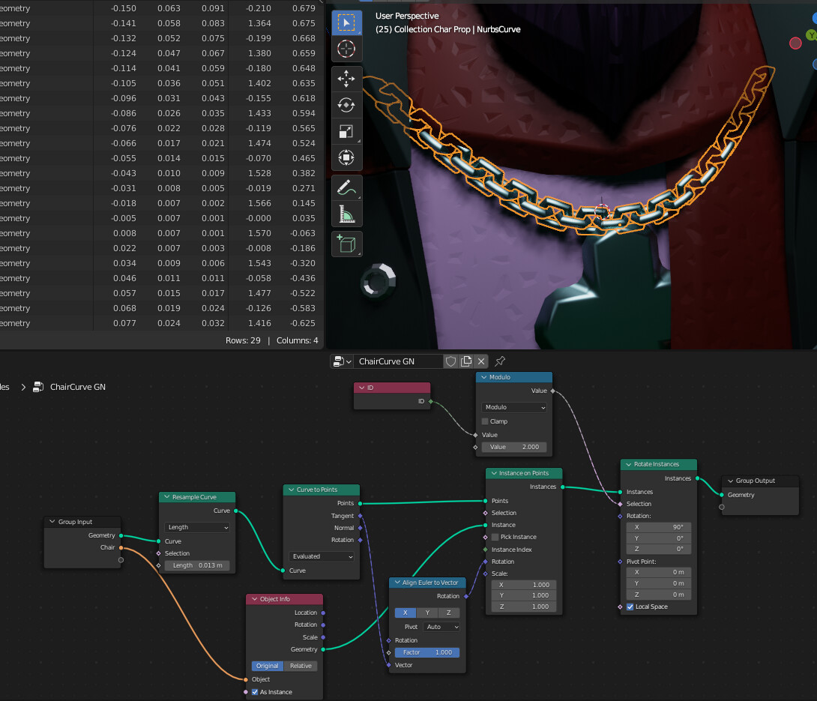This screenshot has height=701, width=817.
Task: Click the Rows: 29 status text
Action: (x=243, y=340)
